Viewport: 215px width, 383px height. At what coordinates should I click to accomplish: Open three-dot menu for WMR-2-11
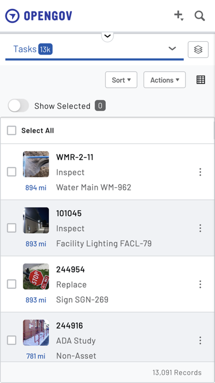pos(200,172)
